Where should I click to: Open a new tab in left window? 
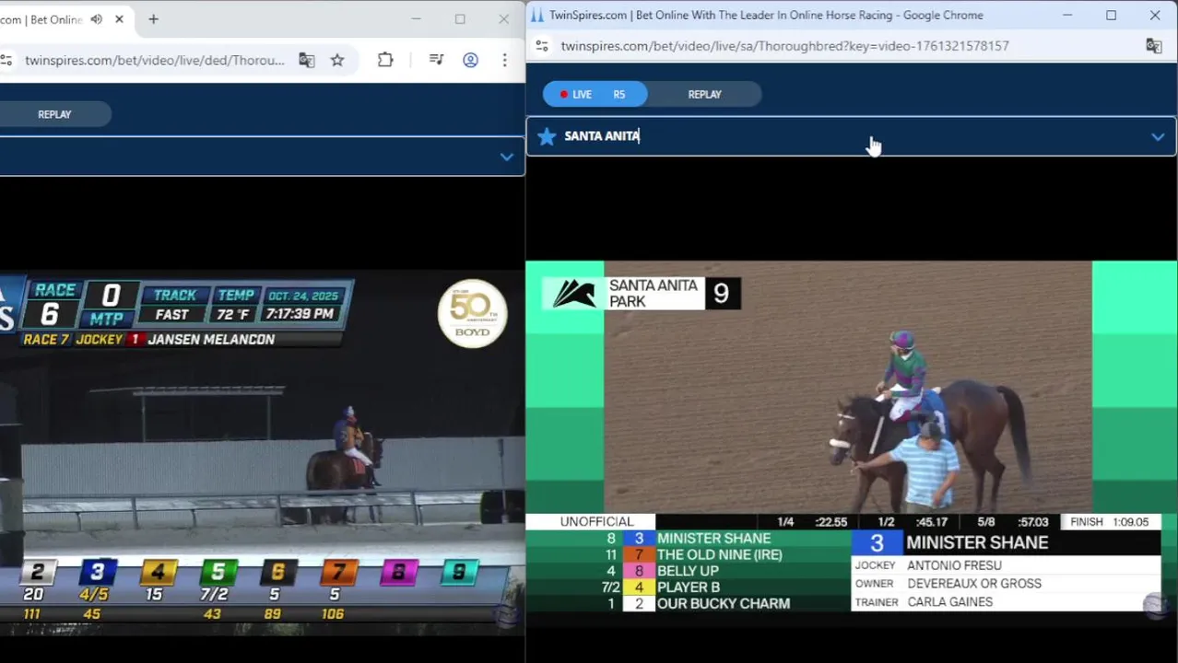point(153,19)
